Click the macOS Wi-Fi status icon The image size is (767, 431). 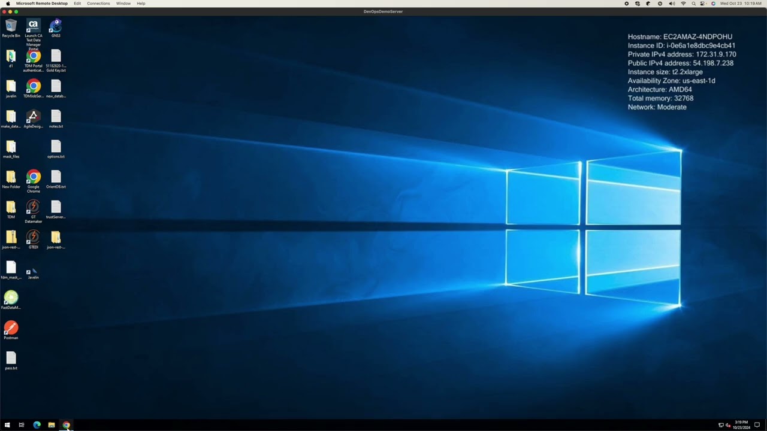pos(683,4)
